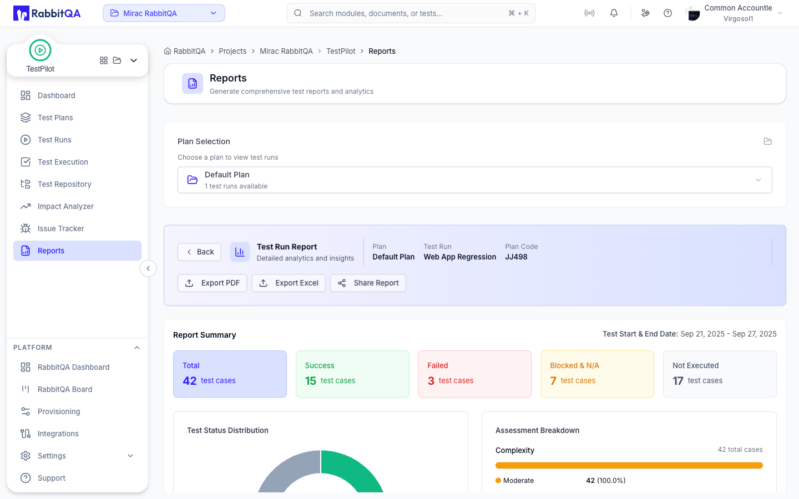
Task: Open the broadcast signal icon in header
Action: 589,13
